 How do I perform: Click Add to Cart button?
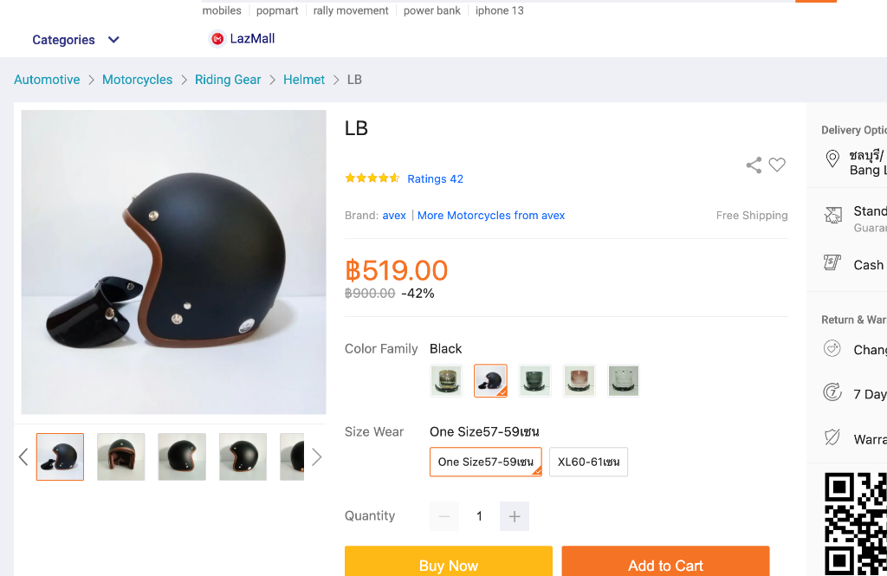coord(665,565)
